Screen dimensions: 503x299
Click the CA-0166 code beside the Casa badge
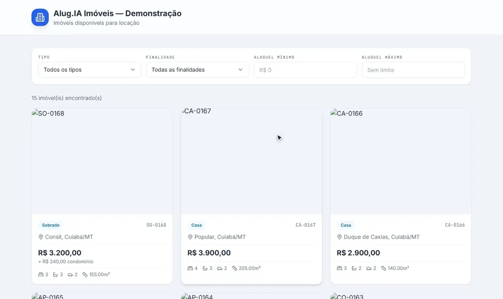455,225
